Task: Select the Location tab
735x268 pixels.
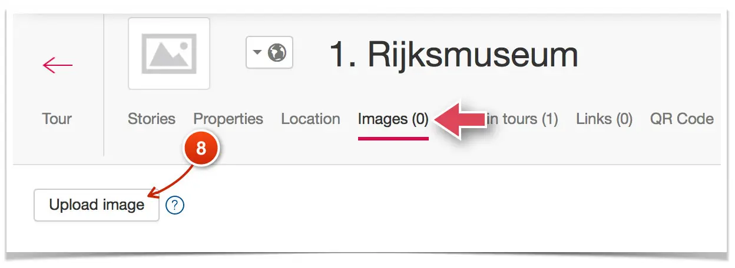Action: coord(310,119)
